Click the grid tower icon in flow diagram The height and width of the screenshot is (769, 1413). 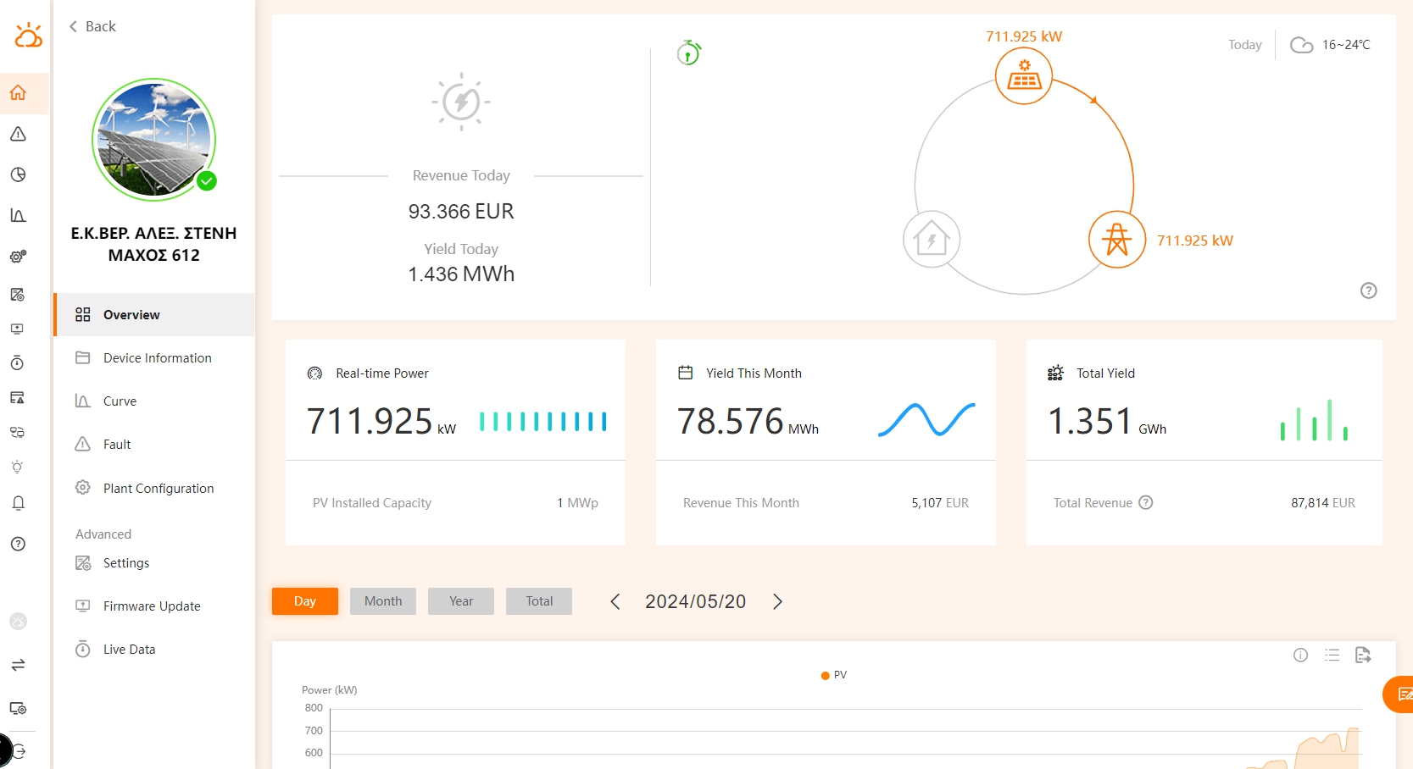1117,240
